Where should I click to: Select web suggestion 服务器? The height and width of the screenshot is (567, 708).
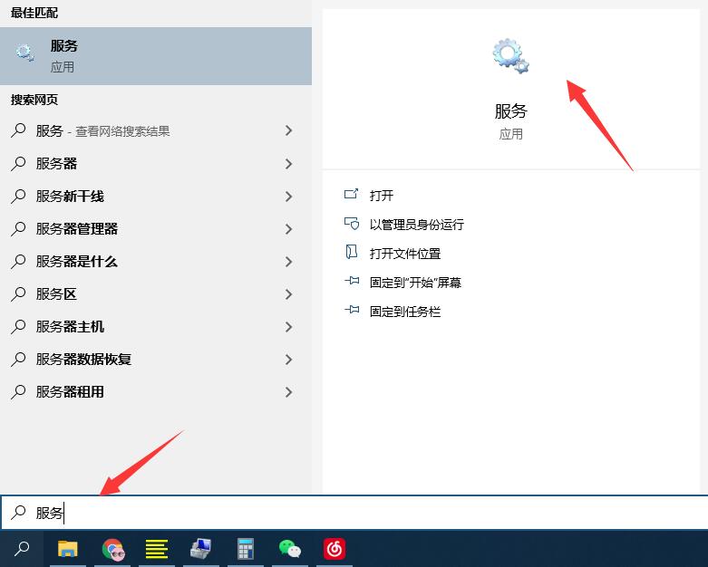click(156, 163)
